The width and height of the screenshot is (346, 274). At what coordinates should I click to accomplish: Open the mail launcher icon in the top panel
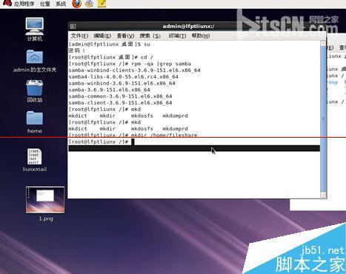click(89, 4)
